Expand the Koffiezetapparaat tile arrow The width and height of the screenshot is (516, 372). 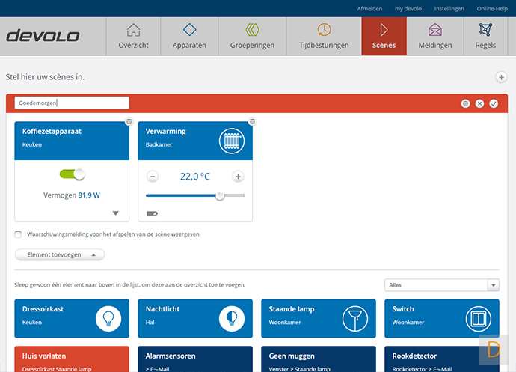(115, 213)
